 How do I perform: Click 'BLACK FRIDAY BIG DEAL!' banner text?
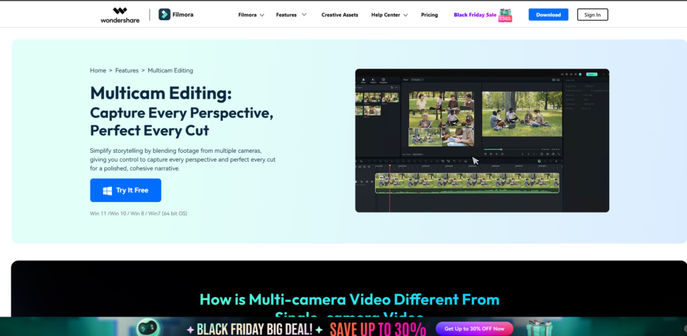[255, 329]
